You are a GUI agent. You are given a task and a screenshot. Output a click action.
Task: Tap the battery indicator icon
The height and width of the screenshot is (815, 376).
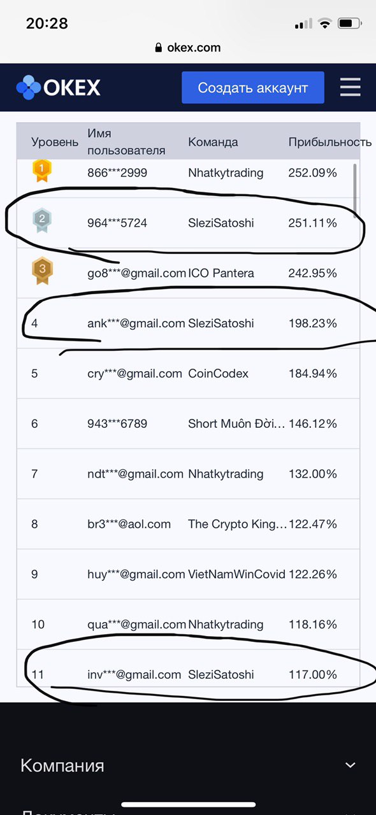[350, 24]
